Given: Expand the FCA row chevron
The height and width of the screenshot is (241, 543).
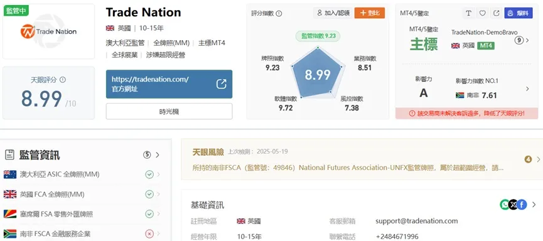Looking at the screenshot, I should pos(159,195).
